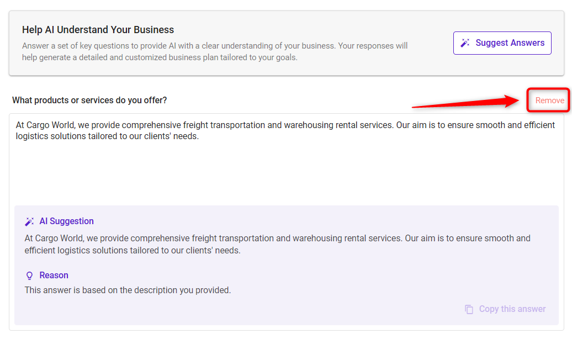Click the copy icon beside Copy this answer
Image resolution: width=572 pixels, height=339 pixels.
tap(469, 309)
